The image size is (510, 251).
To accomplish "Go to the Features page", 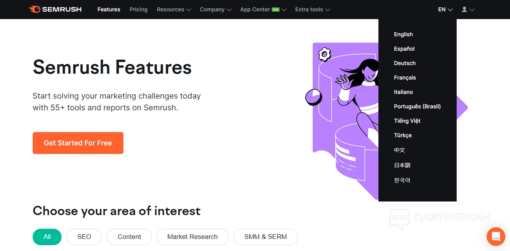I will click(109, 9).
